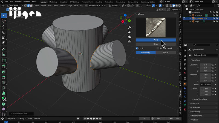The height and width of the screenshot is (123, 219).
Task: Pick the Annotate pencil tool
Action: tap(4, 49)
